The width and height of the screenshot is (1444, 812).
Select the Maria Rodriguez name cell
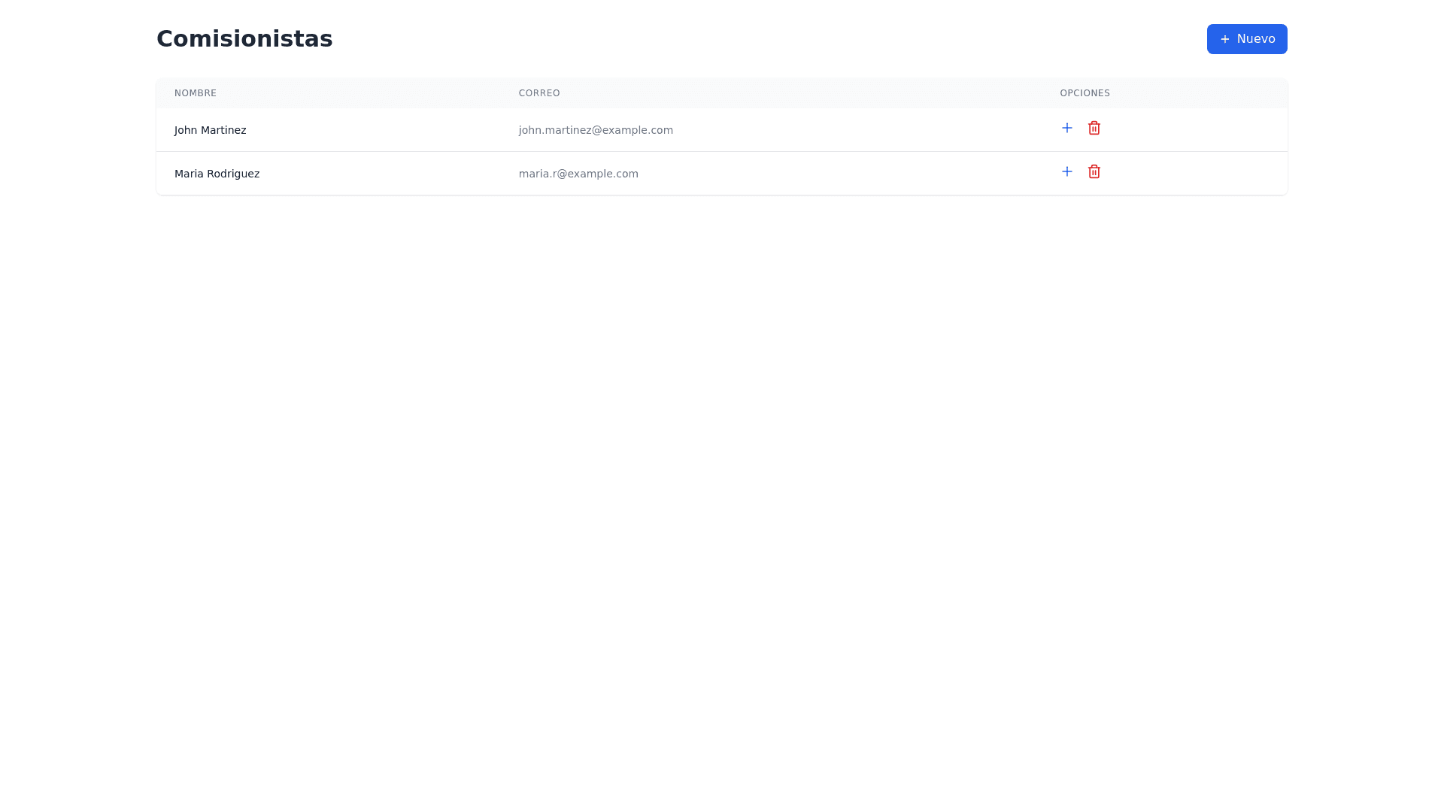(217, 174)
